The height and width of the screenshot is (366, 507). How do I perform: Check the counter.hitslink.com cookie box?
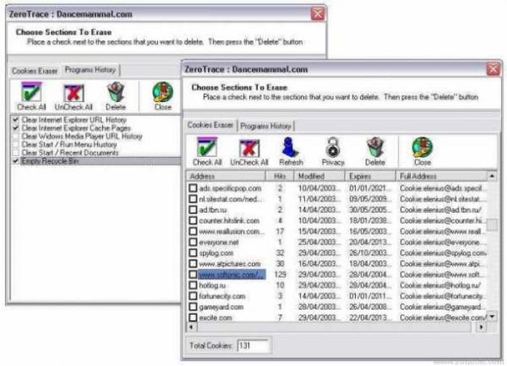point(192,220)
